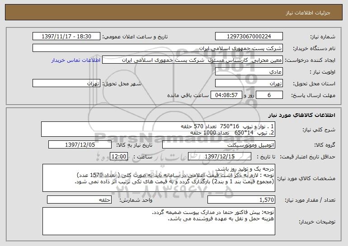Screen dimensions: 348x246
Task: Click the label نام دستگاه خریدار
Action: (x=314, y=48)
